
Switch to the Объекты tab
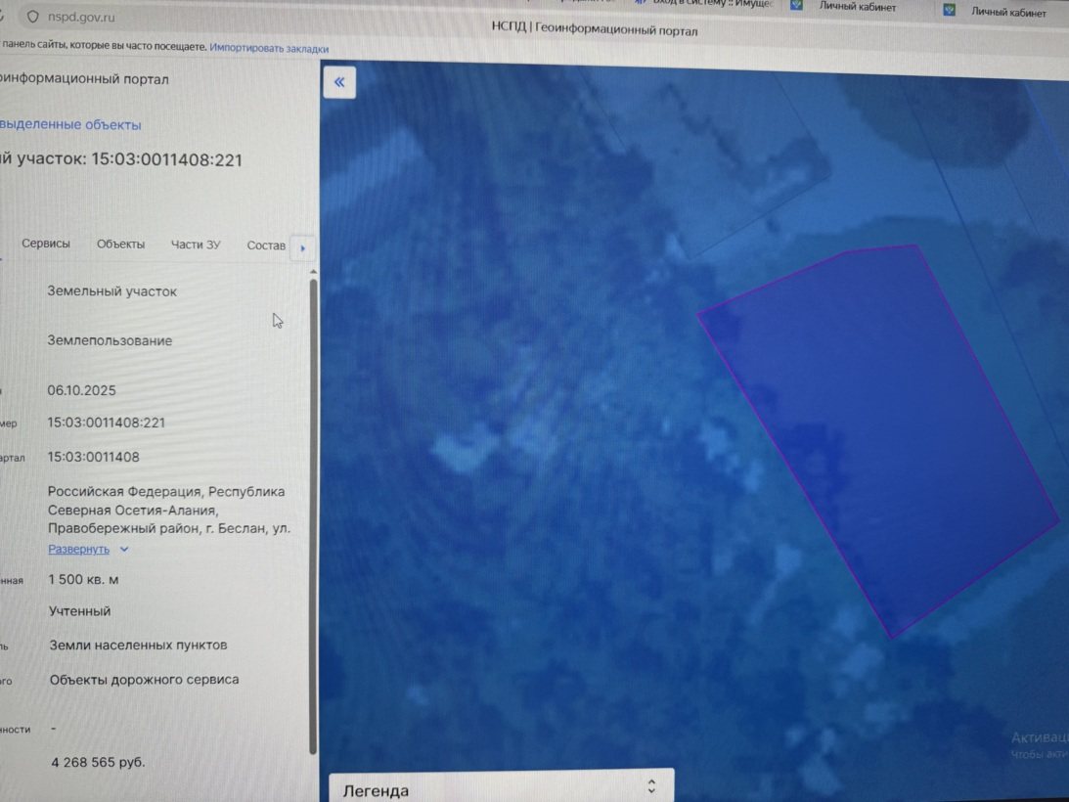click(120, 245)
